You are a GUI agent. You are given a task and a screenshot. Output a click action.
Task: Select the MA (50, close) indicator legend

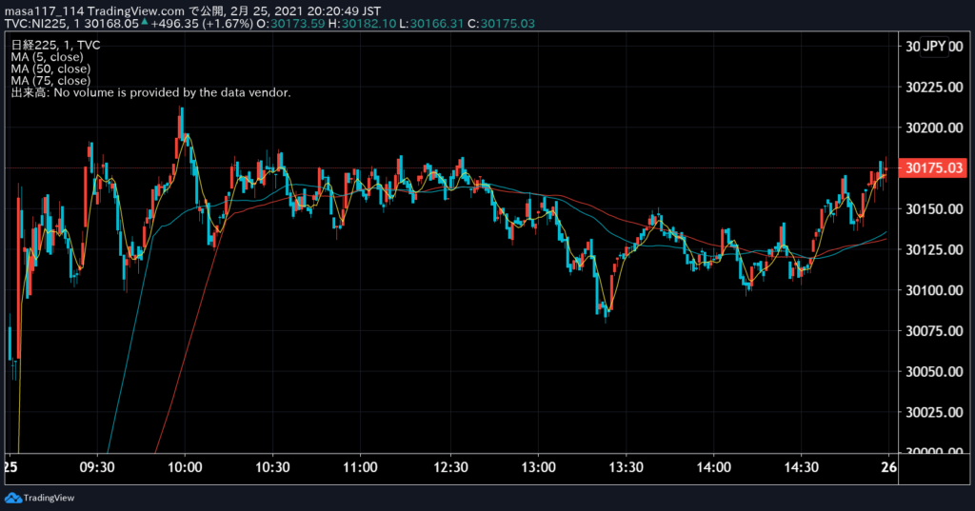pyautogui.click(x=50, y=69)
